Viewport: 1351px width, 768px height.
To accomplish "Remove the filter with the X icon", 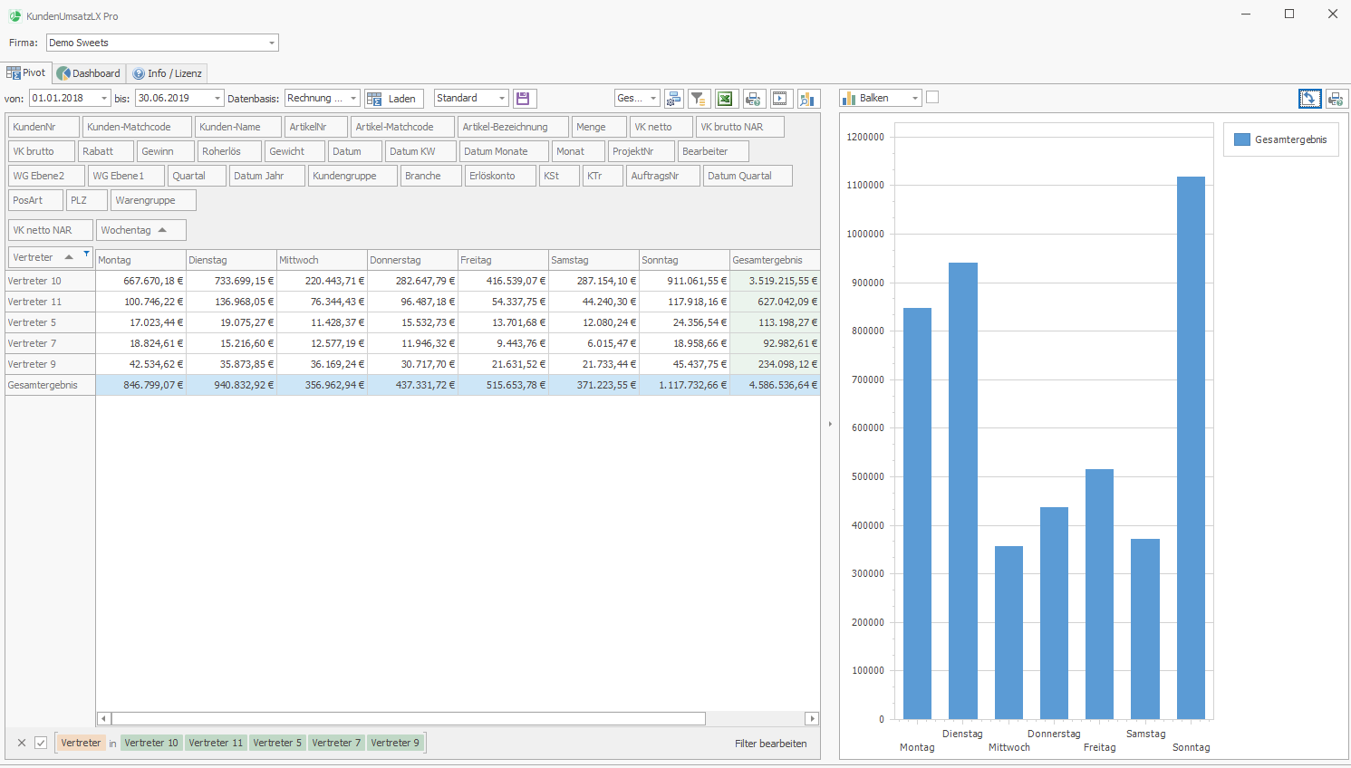I will pyautogui.click(x=22, y=743).
